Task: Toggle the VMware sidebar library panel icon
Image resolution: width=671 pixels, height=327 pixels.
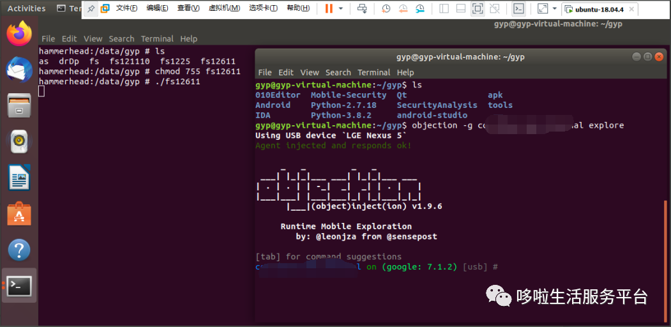Action: coord(444,8)
